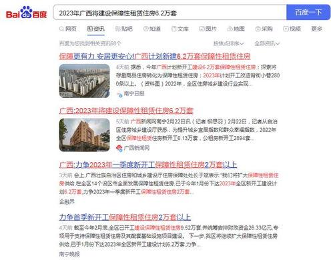Select the 贴吧 tab icon
This screenshot has width=333, height=260.
click(x=117, y=29)
